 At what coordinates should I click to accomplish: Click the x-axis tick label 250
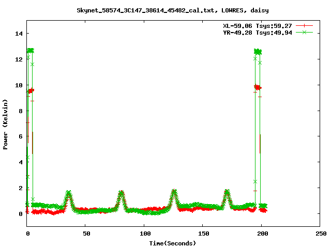pos(321,234)
